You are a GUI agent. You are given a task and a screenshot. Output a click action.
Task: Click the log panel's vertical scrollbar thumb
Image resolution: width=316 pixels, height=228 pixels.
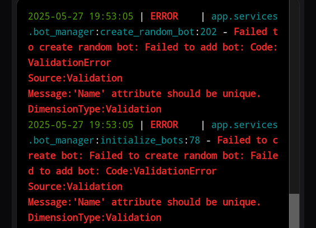(x=294, y=211)
